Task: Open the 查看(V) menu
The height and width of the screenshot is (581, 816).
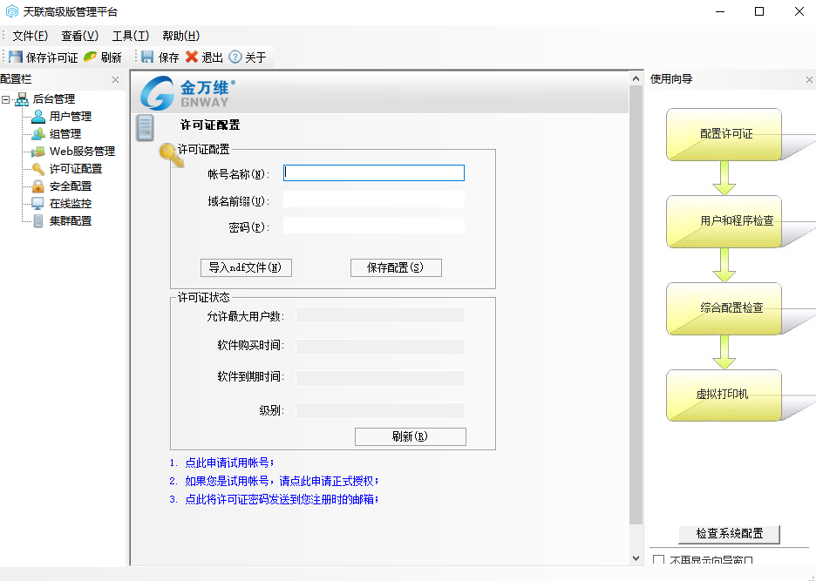Action: click(79, 36)
